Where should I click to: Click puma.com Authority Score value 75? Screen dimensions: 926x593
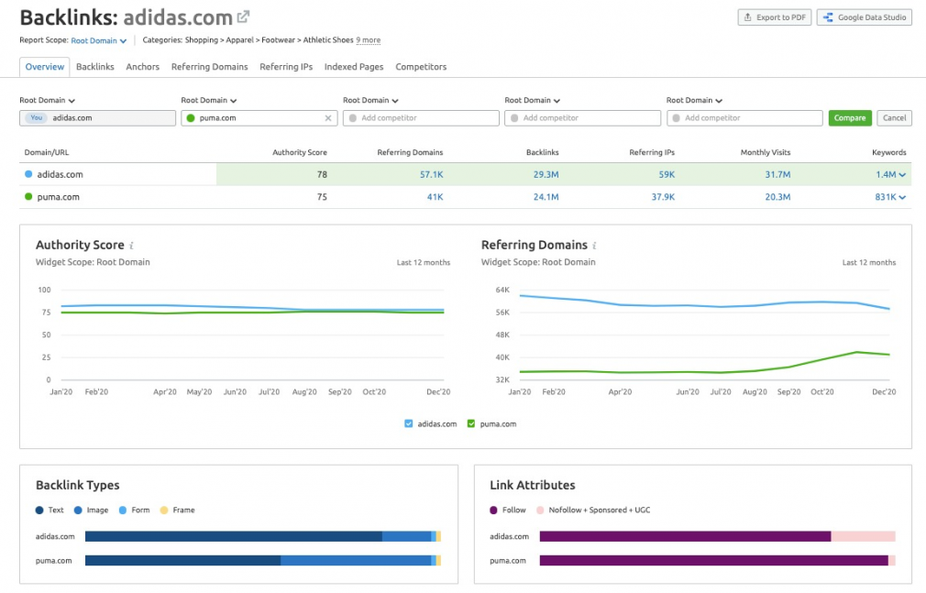click(x=322, y=197)
